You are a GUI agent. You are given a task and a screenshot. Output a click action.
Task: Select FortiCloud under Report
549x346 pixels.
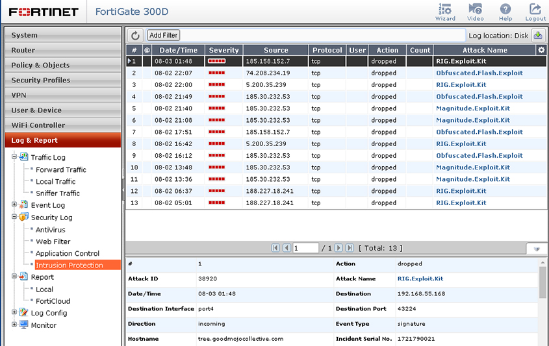point(53,301)
